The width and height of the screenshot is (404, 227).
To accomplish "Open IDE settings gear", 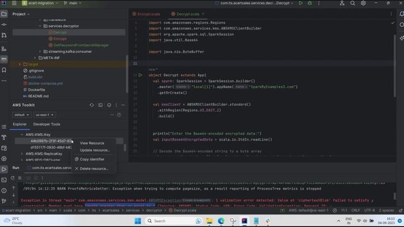I will point(363,3).
